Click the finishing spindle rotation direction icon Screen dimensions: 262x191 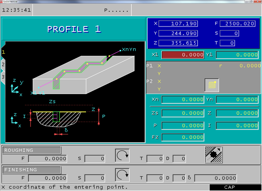click(x=122, y=174)
